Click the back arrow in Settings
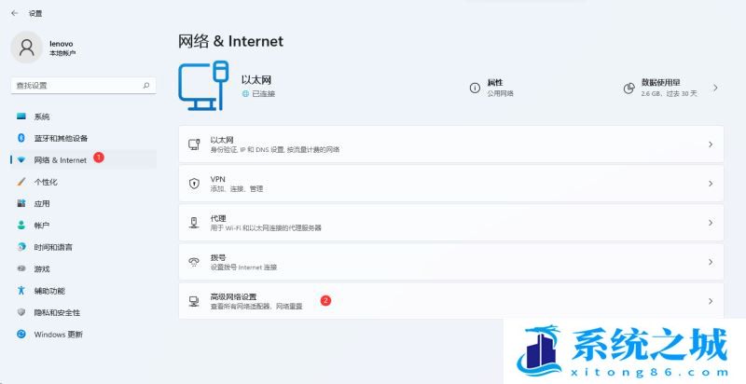This screenshot has height=384, width=746. 14,13
